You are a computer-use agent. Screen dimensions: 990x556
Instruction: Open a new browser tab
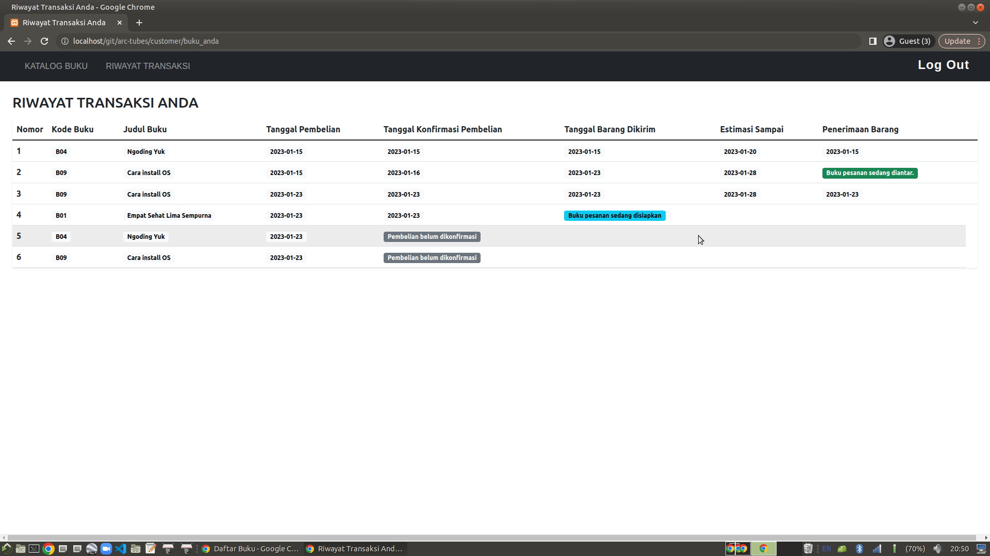139,23
